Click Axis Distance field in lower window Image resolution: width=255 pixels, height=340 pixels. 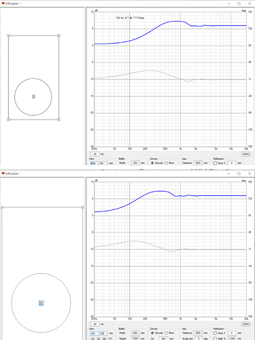[x=198, y=333]
